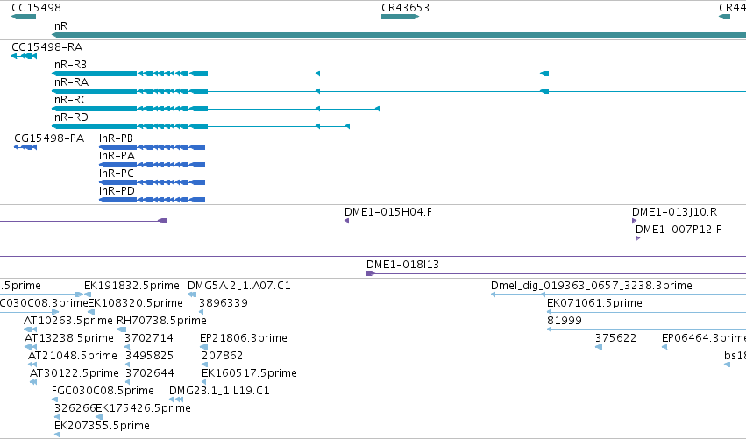Click the DME1-018I13 start block

point(371,273)
